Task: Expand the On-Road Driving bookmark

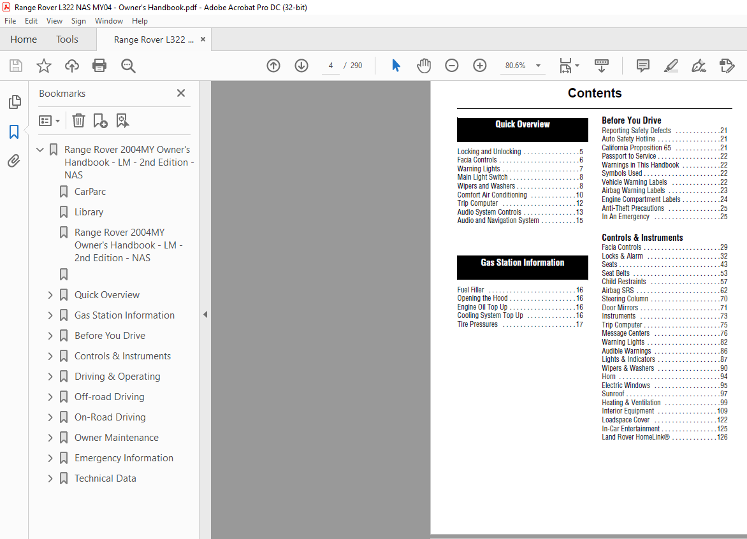Action: coord(50,417)
